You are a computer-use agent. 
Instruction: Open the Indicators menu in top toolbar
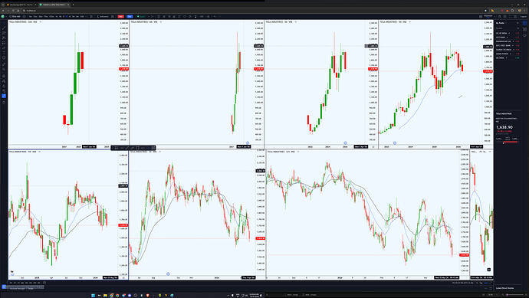coord(103,16)
